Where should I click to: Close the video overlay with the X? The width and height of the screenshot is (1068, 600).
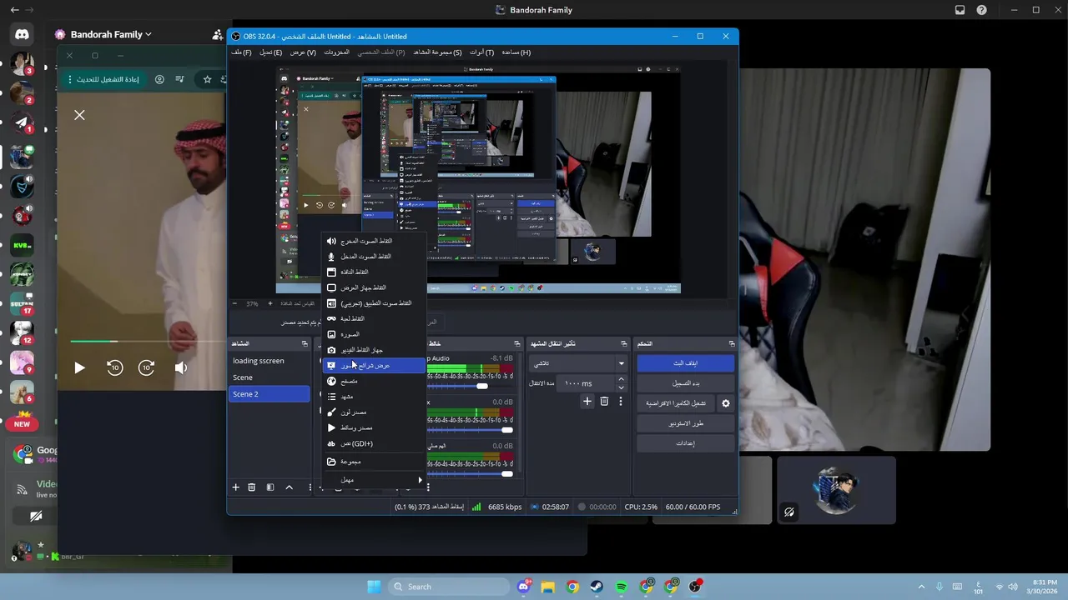coord(79,115)
